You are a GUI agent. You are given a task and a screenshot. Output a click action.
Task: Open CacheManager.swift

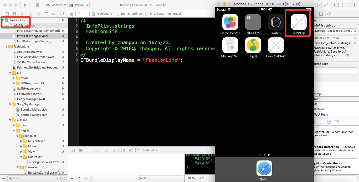[31, 99]
